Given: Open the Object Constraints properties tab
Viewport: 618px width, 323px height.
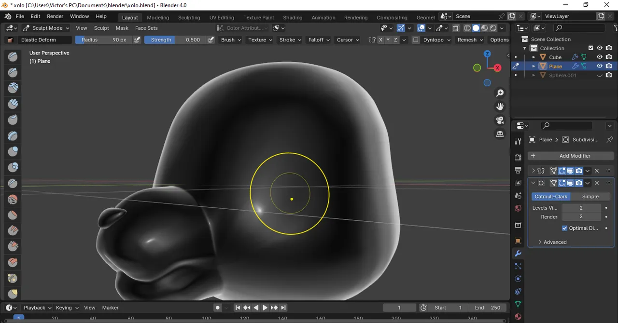Looking at the screenshot, I should pyautogui.click(x=518, y=292).
